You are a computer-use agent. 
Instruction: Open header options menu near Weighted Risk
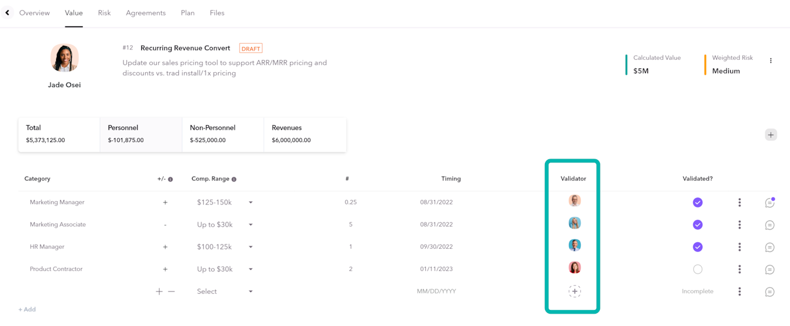[x=771, y=61]
